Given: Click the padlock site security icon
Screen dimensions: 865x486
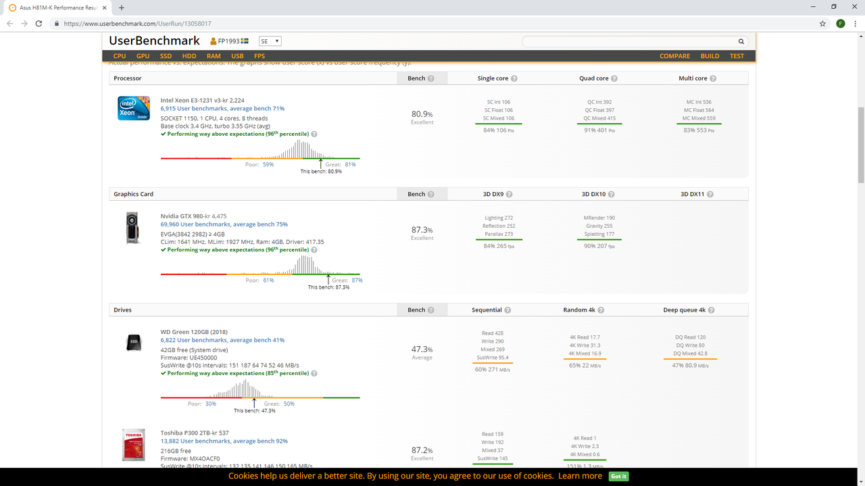Looking at the screenshot, I should pos(57,23).
